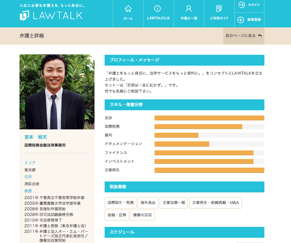Viewport: 291px width, 243px height.
Task: Click the スキル・得意分野 header
Action: [x=184, y=105]
